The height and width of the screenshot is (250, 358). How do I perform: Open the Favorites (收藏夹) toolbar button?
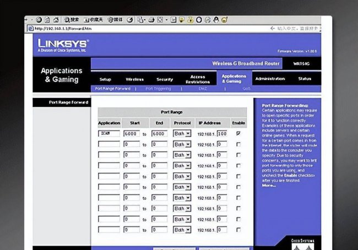point(93,20)
